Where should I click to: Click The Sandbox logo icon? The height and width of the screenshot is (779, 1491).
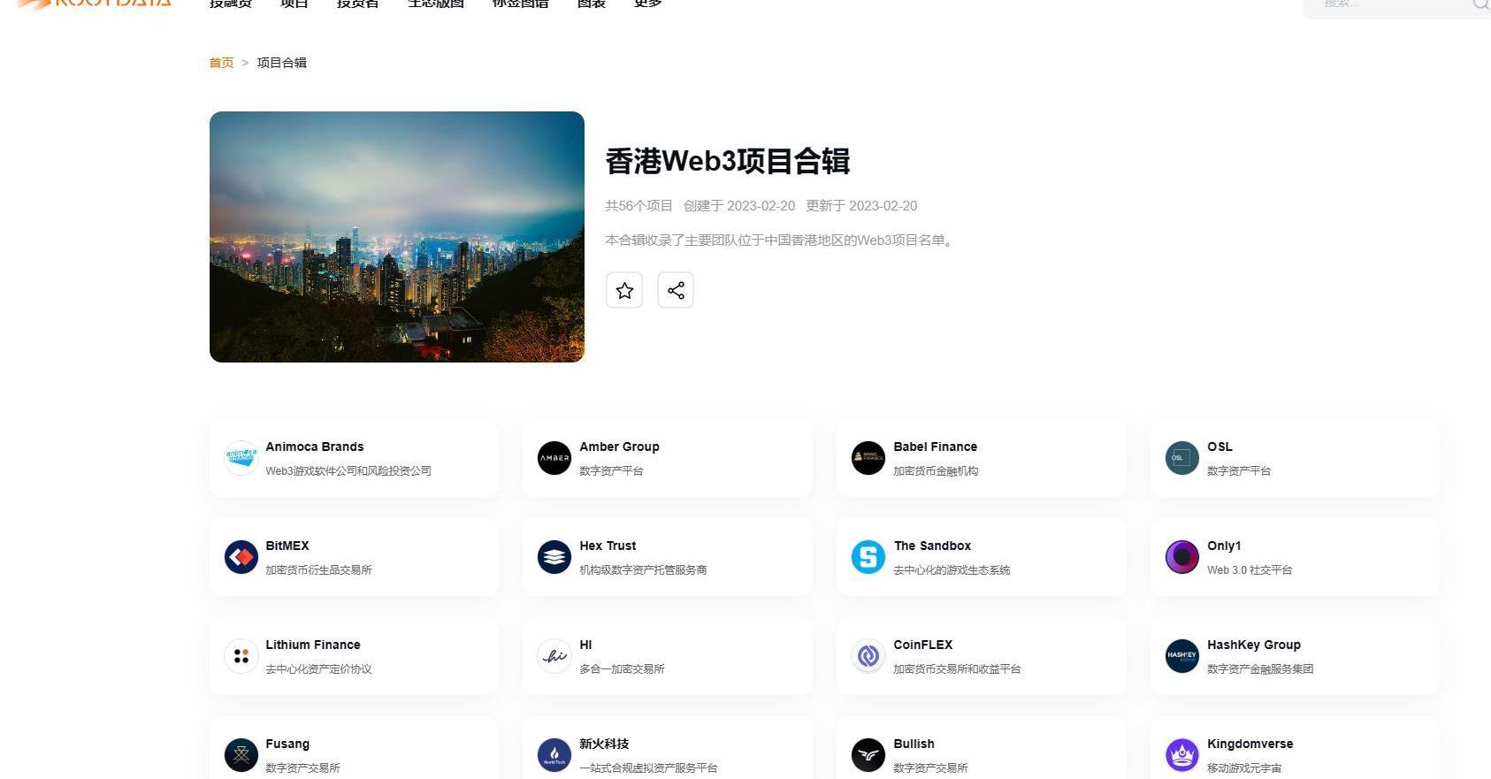click(868, 557)
